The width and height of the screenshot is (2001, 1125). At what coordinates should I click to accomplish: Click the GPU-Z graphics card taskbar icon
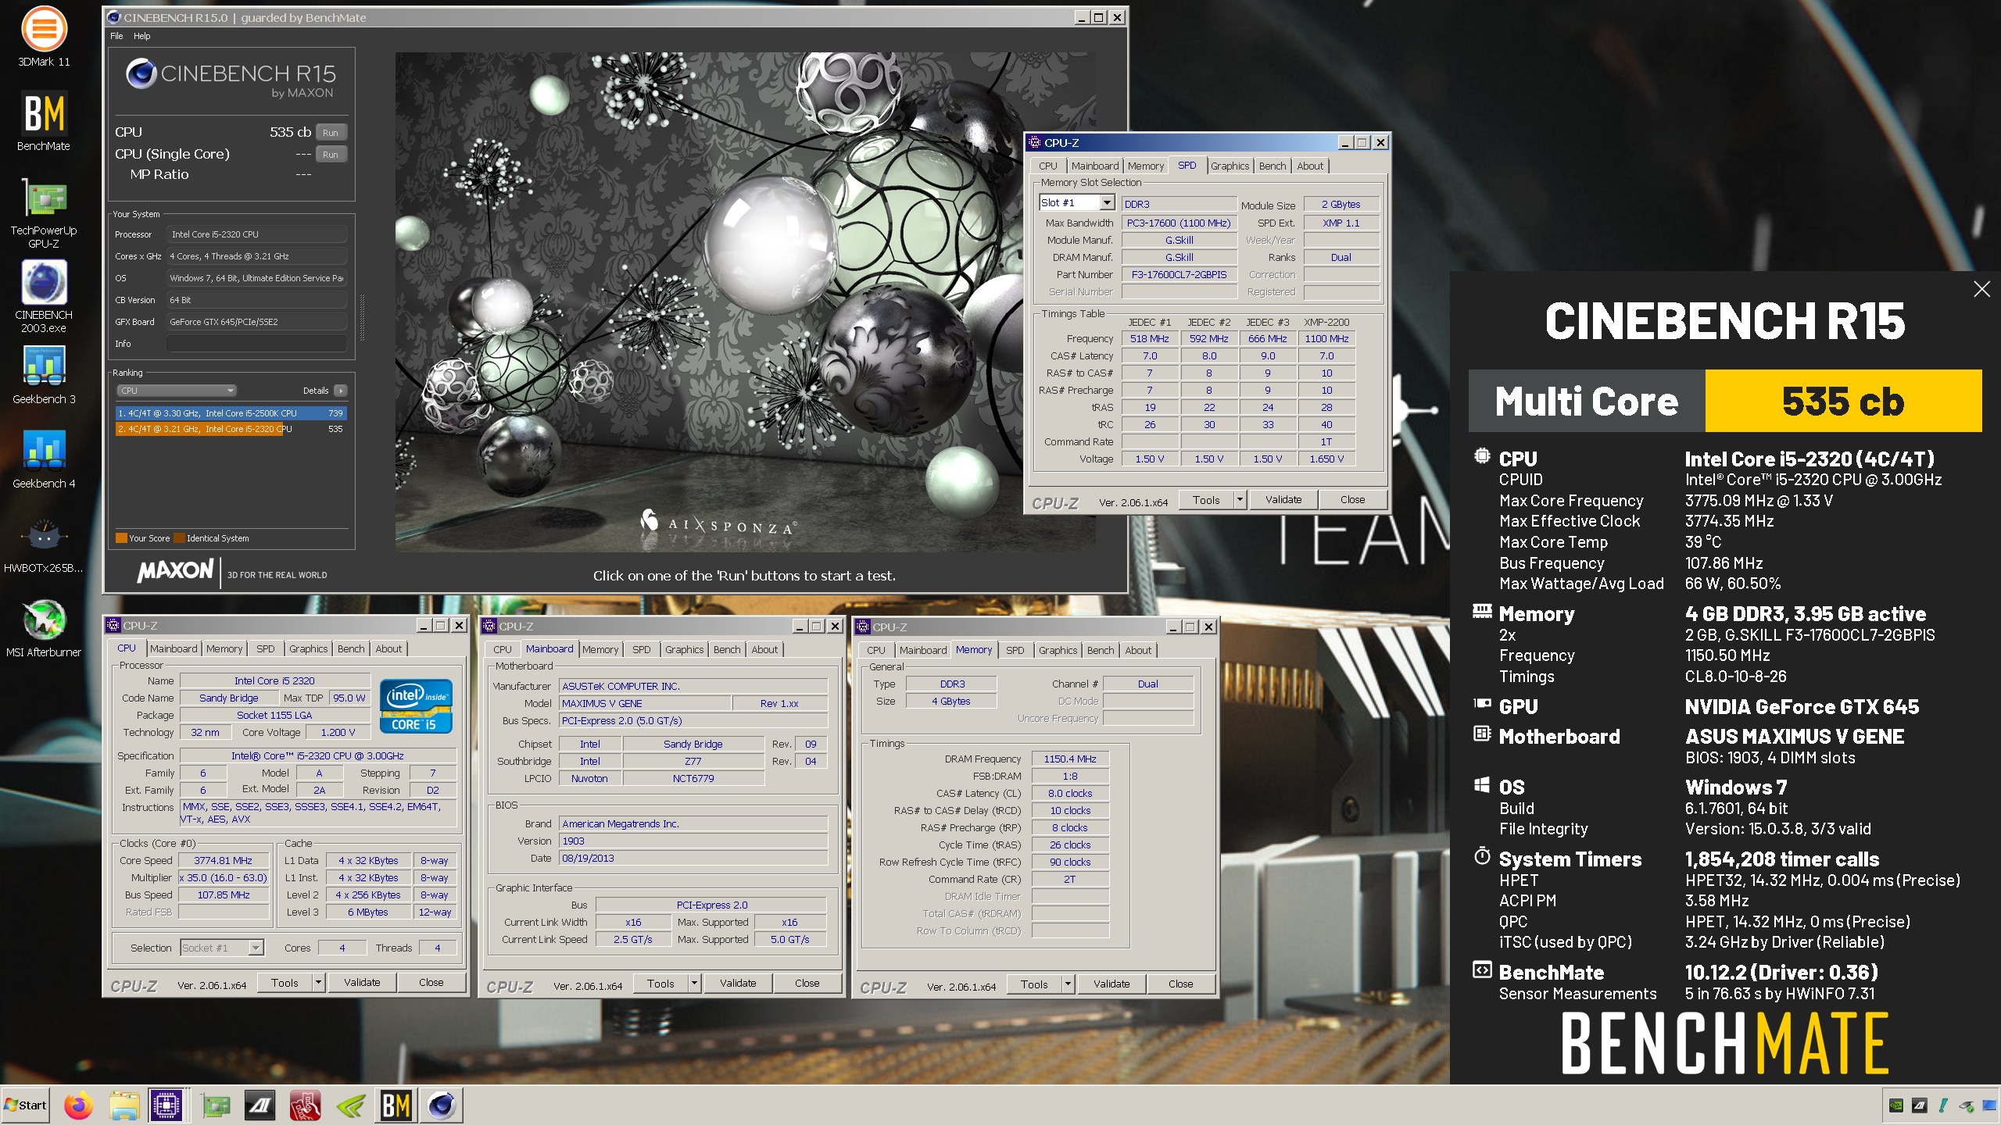[x=217, y=1105]
